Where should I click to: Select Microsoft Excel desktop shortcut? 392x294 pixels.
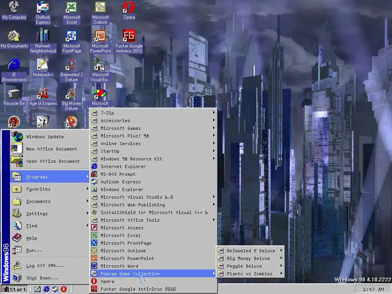pos(72,13)
